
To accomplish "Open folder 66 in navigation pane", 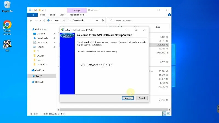I will click(38, 51).
